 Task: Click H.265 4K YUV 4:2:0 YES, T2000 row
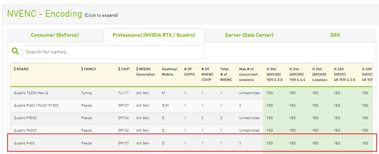coord(337,93)
